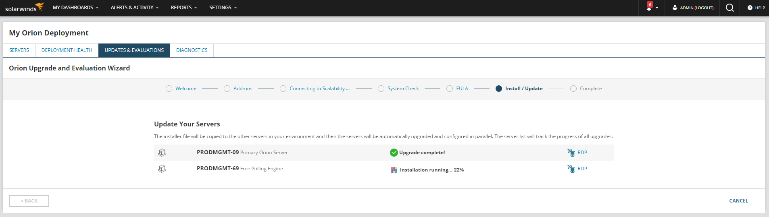Expand the Reports menu
769x217 pixels.
pos(184,8)
